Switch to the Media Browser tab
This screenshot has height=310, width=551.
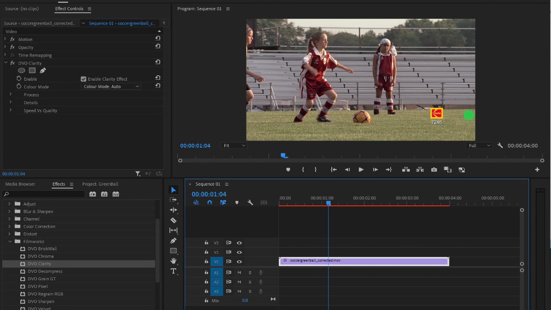coord(20,184)
